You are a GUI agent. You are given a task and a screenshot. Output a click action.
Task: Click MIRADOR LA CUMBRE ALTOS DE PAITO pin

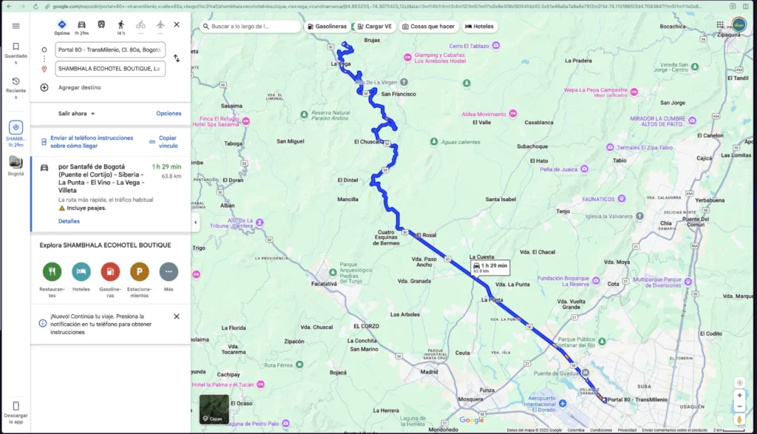tap(692, 121)
